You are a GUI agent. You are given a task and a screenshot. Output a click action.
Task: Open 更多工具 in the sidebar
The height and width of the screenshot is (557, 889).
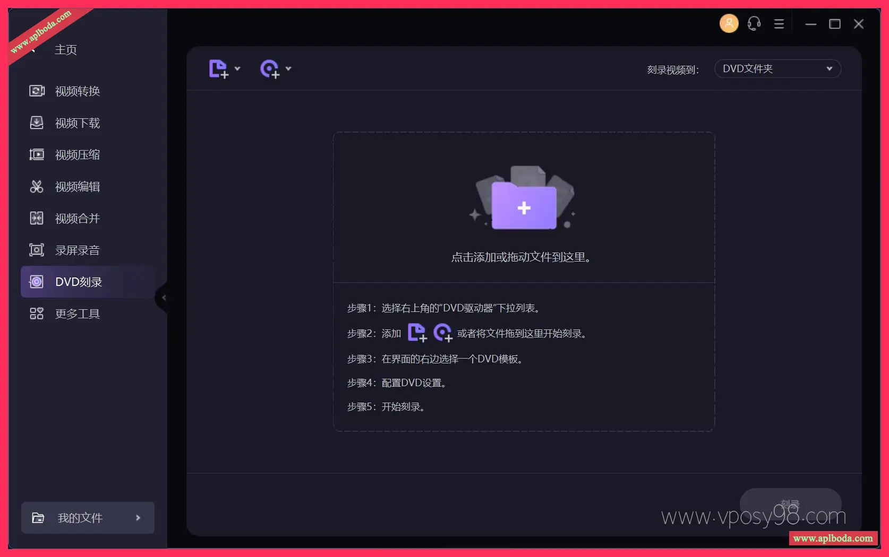(77, 314)
